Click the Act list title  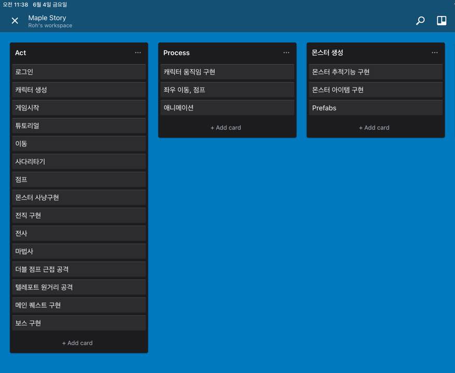[21, 53]
